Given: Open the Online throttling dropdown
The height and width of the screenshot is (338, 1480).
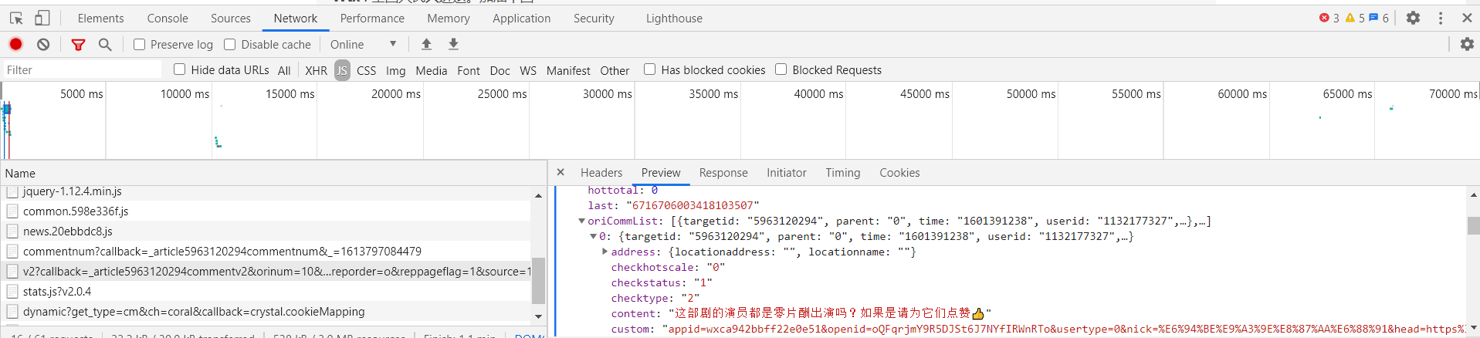Looking at the screenshot, I should coord(363,44).
